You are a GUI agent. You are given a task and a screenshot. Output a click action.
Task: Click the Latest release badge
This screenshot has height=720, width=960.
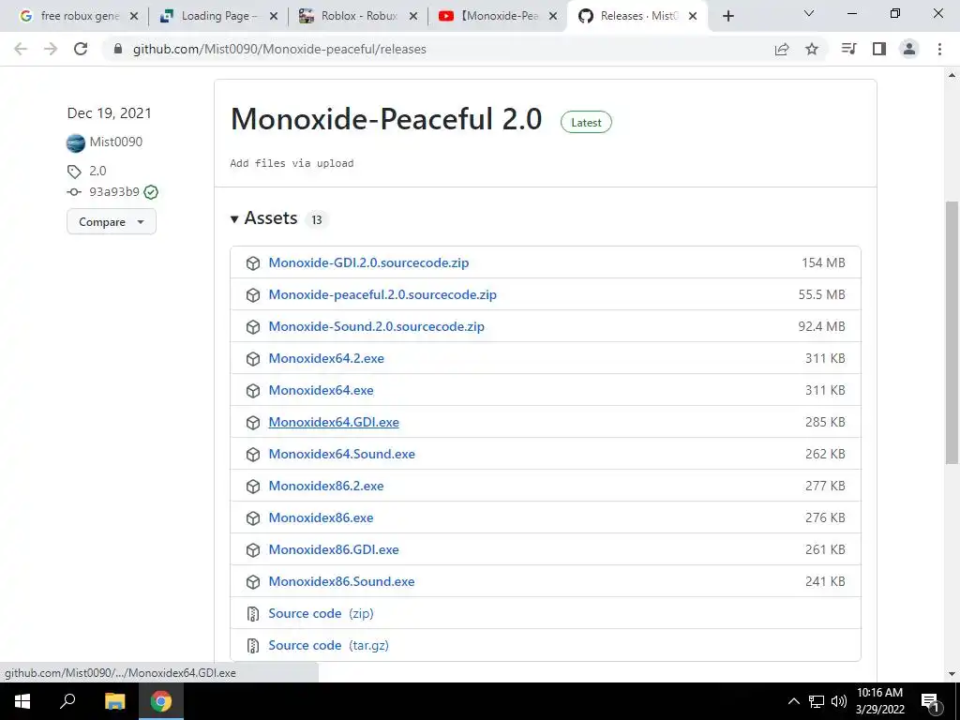(x=586, y=123)
